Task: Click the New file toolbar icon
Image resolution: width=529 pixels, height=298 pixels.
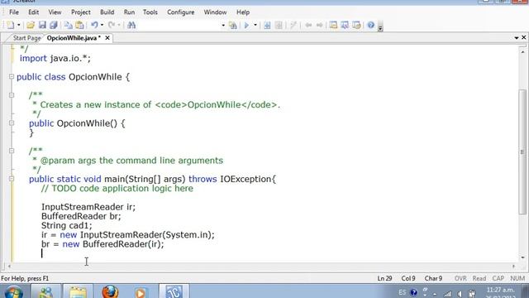Action: tap(11, 25)
